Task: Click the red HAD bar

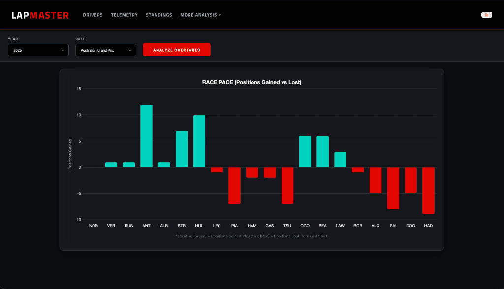Action: [x=428, y=190]
